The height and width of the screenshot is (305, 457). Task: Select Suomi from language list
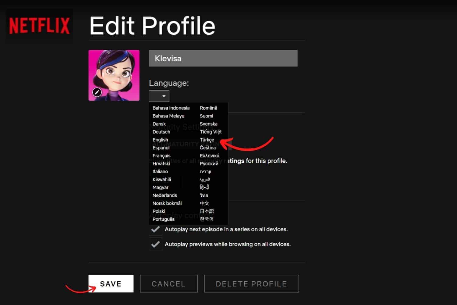point(206,116)
